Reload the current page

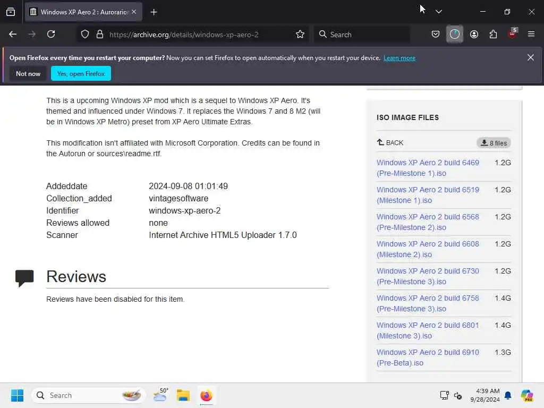[x=51, y=35]
